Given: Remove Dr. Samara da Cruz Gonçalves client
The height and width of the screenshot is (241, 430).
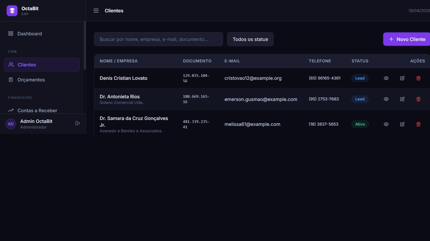Looking at the screenshot, I should click(418, 124).
